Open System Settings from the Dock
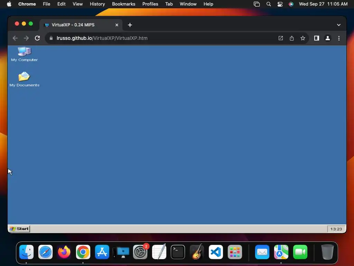This screenshot has width=354, height=266. [140, 252]
